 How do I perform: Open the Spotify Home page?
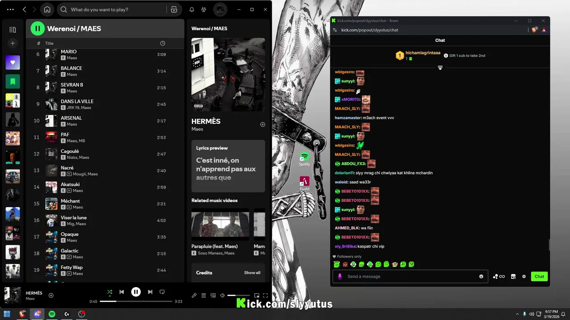[47, 9]
